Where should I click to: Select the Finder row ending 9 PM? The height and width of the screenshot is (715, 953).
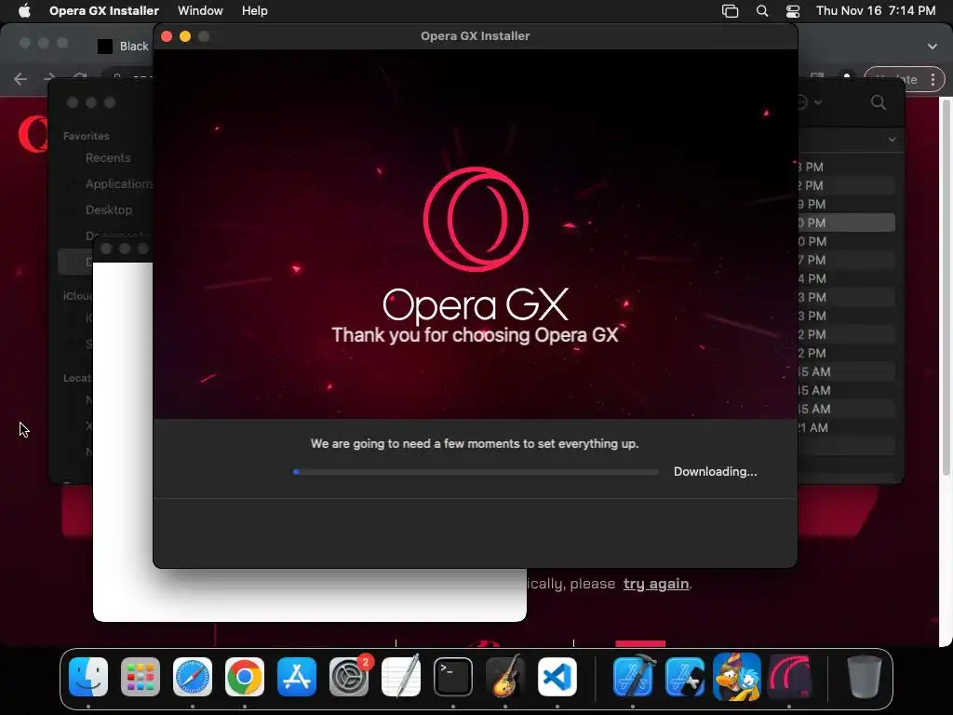845,204
